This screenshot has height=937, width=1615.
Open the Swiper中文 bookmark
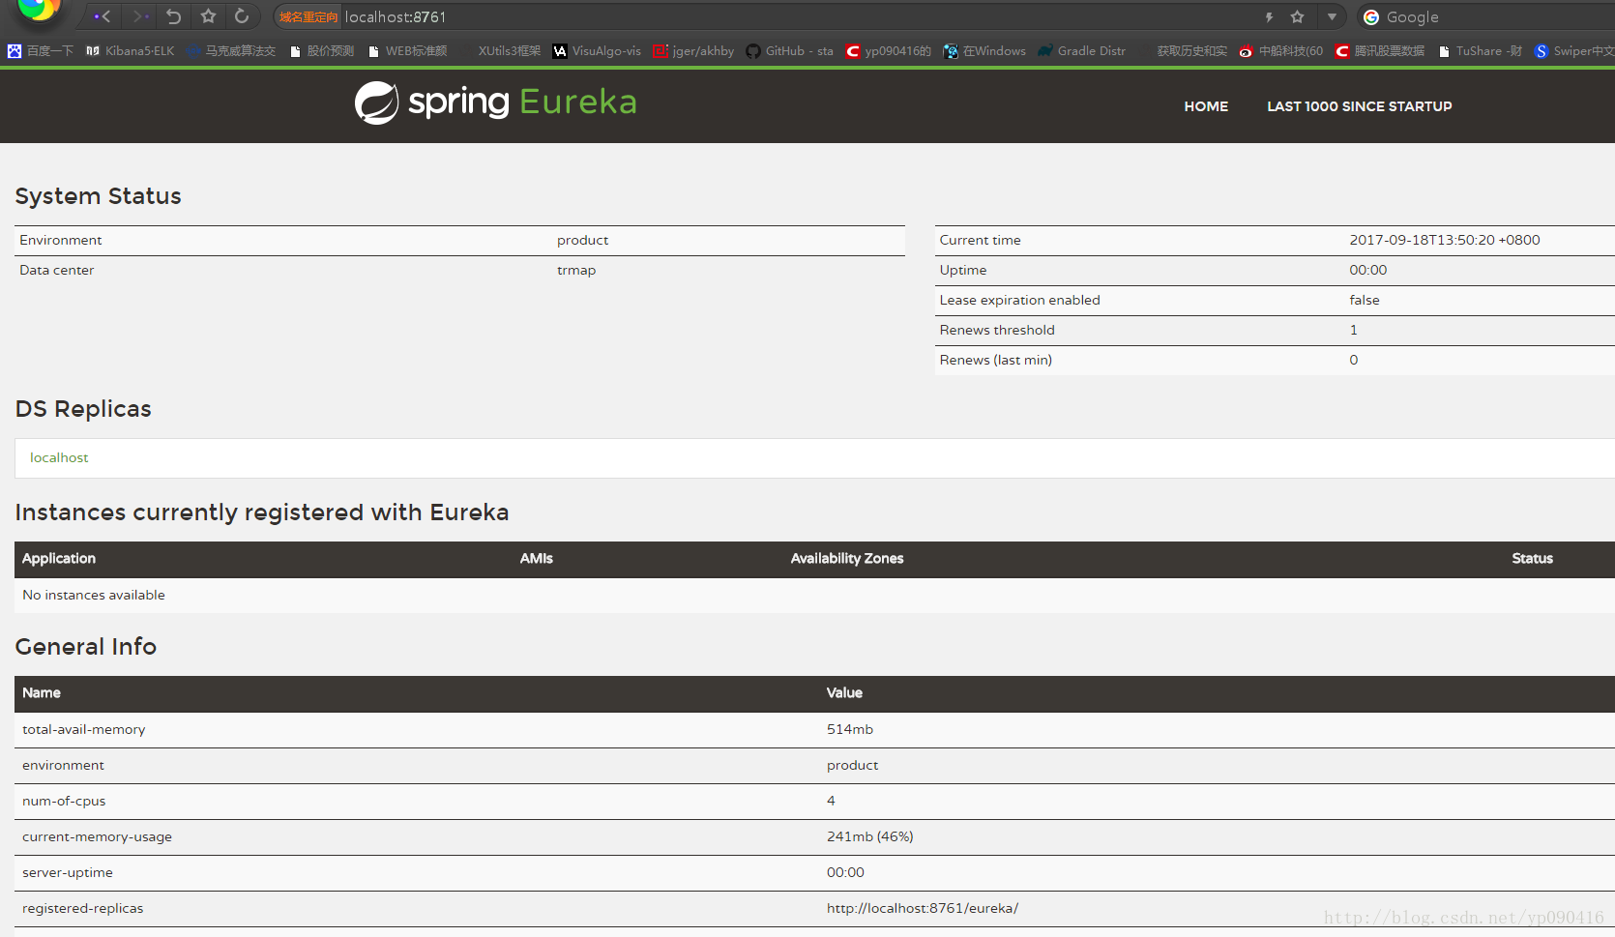(x=1573, y=51)
